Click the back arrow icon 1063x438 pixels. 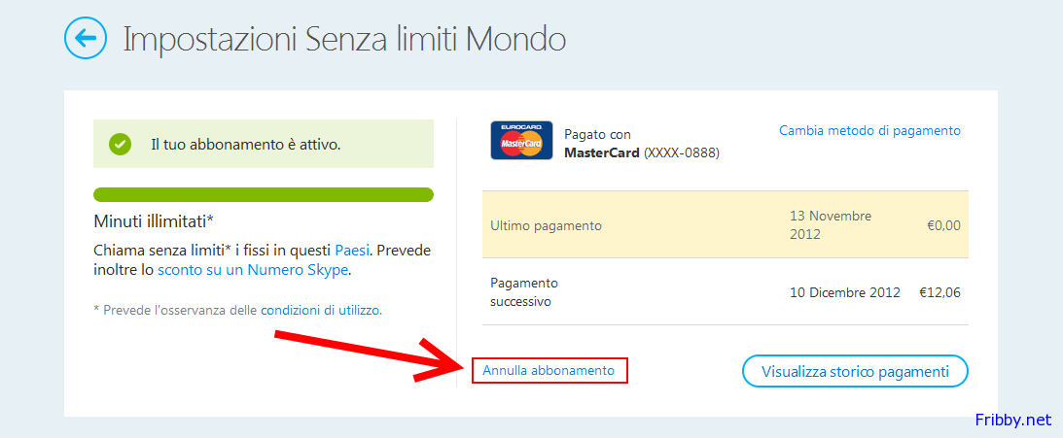(x=86, y=39)
